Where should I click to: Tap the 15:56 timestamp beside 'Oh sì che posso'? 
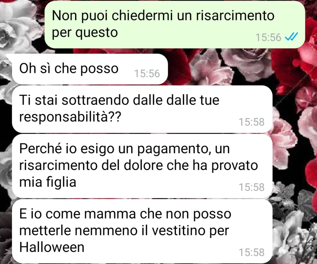(147, 74)
